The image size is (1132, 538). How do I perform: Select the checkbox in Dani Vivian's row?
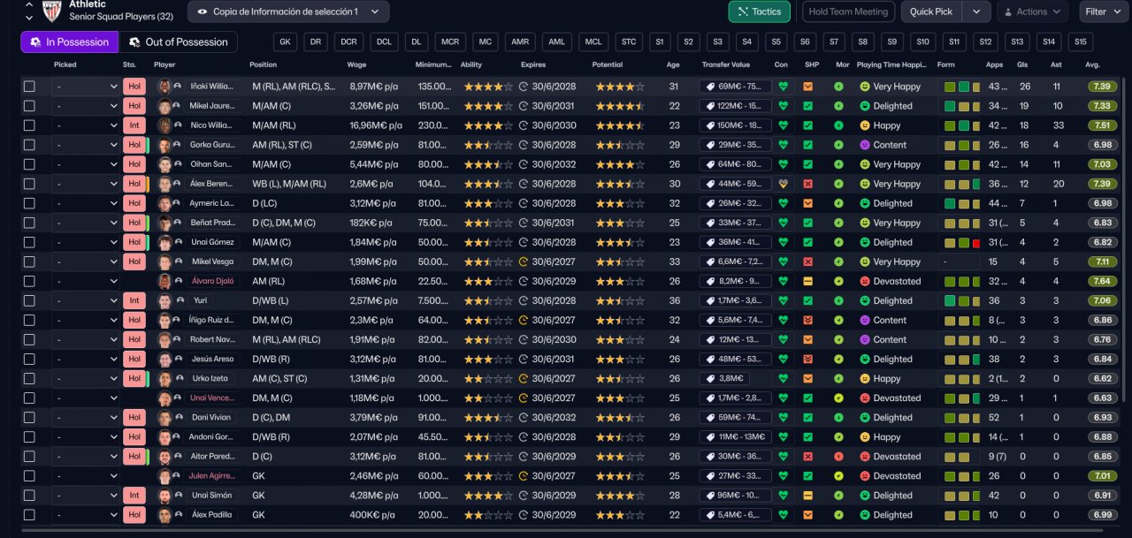pos(30,418)
